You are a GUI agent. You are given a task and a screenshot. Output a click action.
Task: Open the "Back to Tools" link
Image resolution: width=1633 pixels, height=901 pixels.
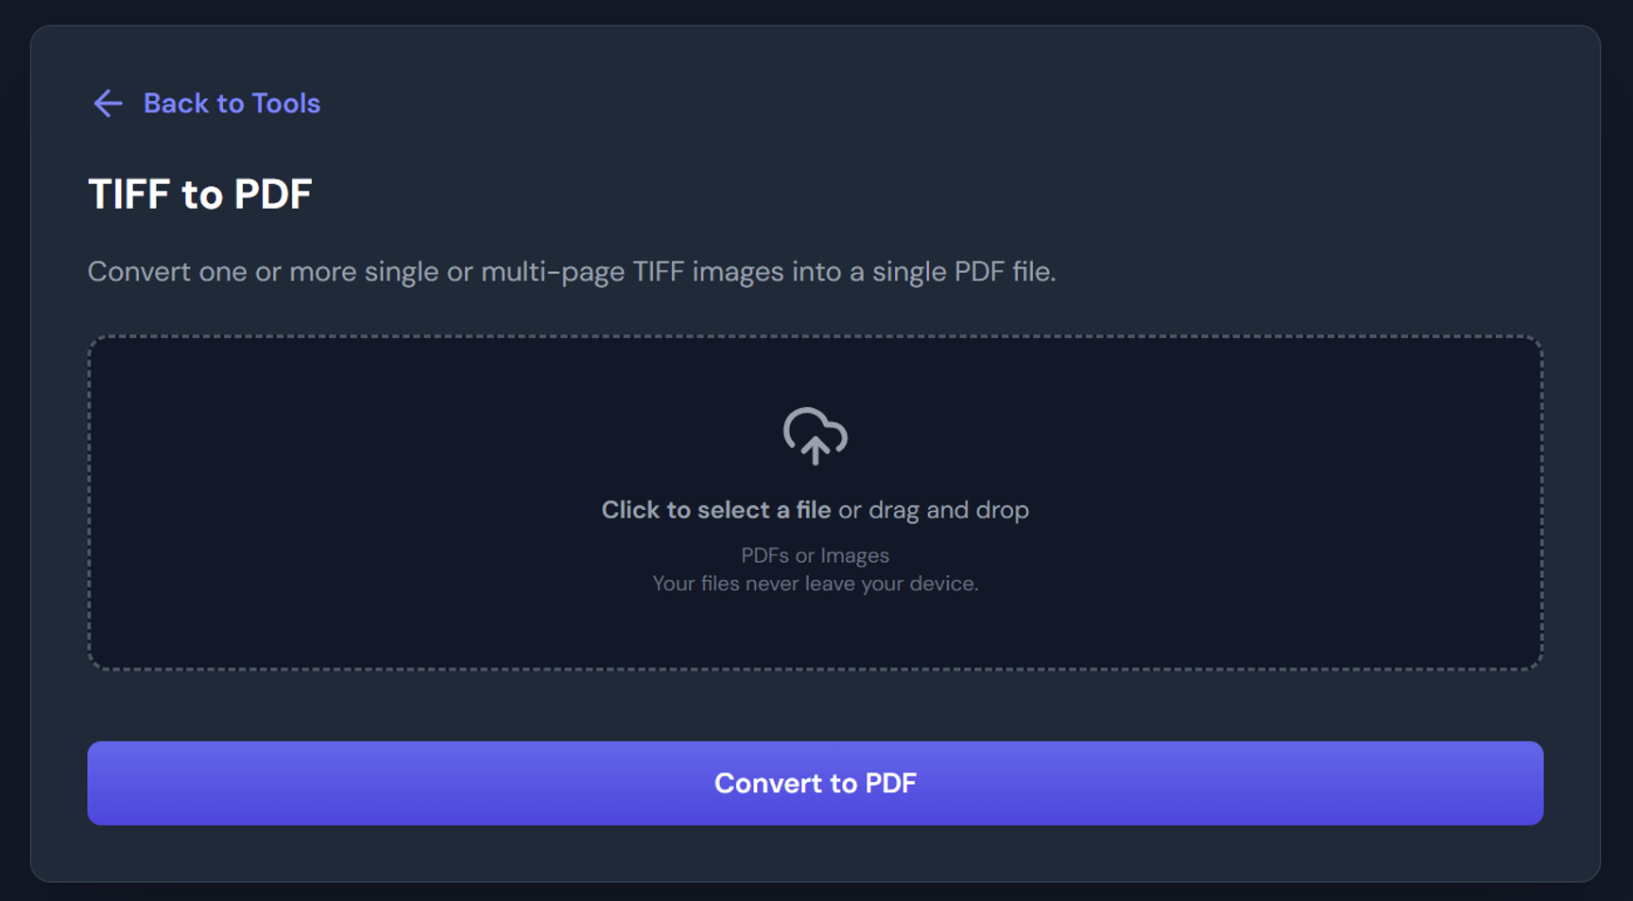[231, 103]
